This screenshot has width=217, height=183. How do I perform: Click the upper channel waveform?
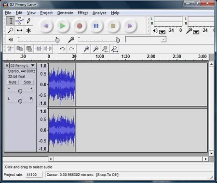pyautogui.click(x=62, y=85)
